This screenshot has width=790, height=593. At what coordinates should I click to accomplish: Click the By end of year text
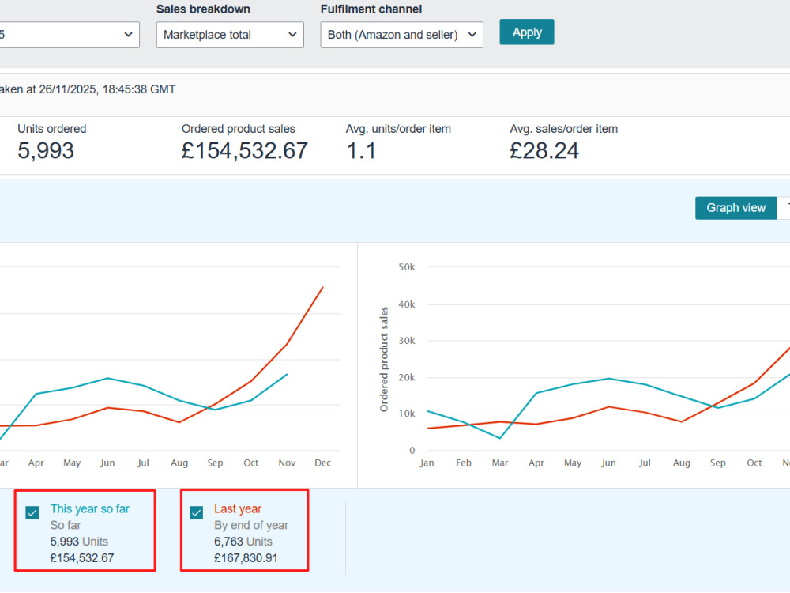coord(251,526)
